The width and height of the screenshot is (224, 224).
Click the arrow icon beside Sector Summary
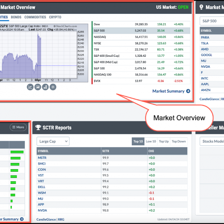[22, 219]
